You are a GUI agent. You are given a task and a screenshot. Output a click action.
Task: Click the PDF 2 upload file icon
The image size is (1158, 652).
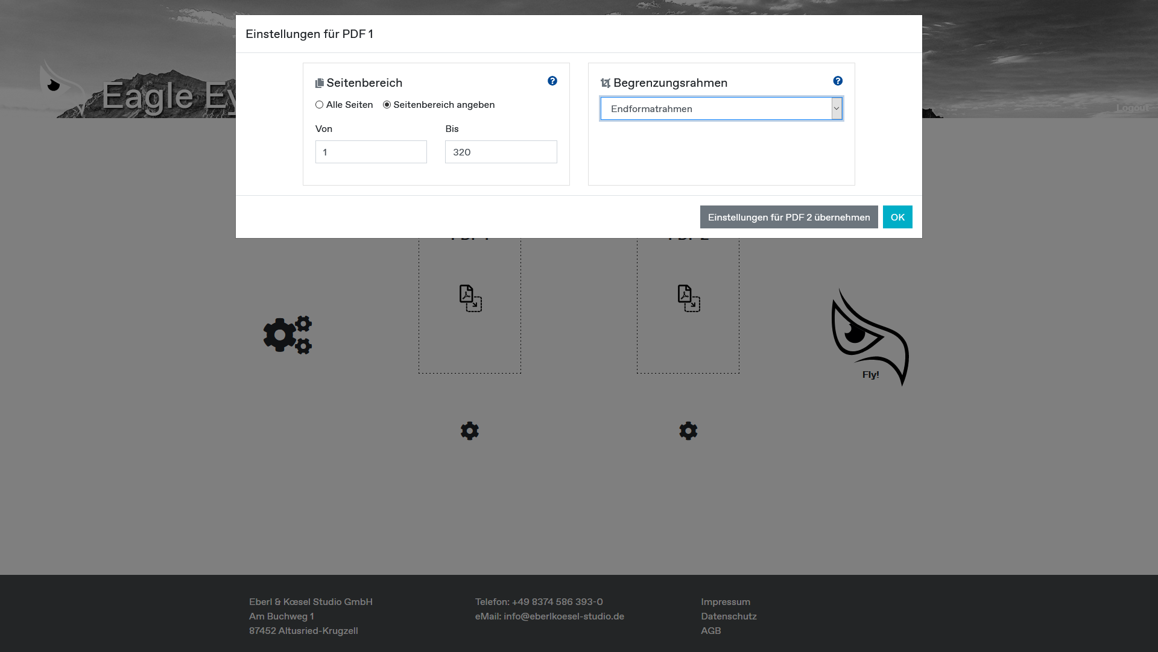pyautogui.click(x=689, y=298)
